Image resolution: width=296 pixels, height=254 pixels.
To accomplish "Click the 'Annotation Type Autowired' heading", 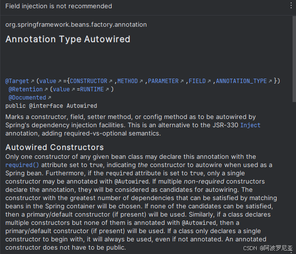I will click(x=68, y=39).
